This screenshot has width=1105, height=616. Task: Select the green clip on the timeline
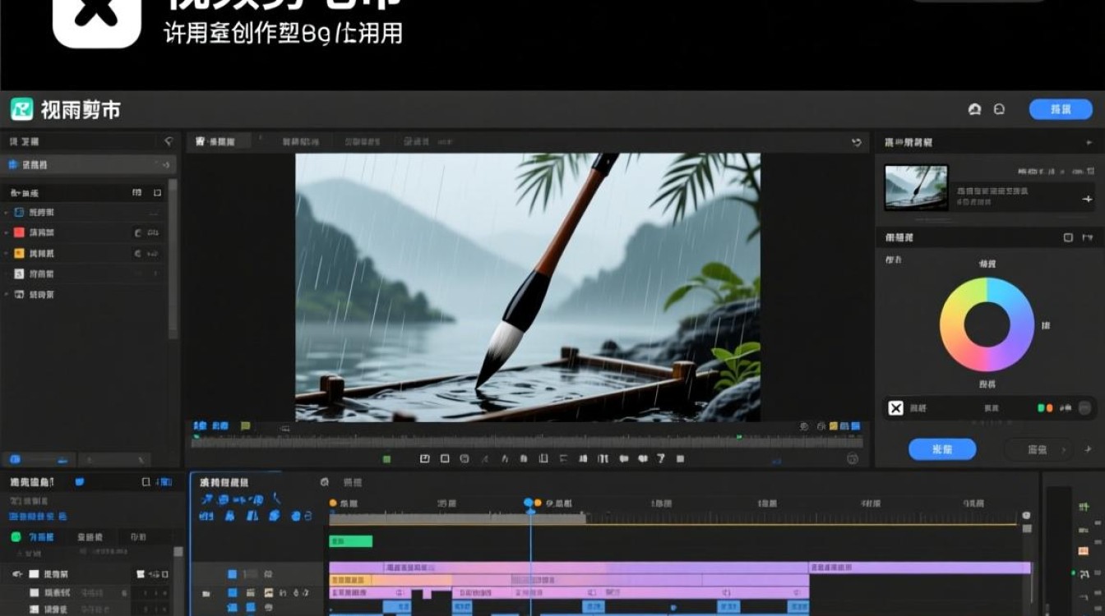tap(350, 541)
